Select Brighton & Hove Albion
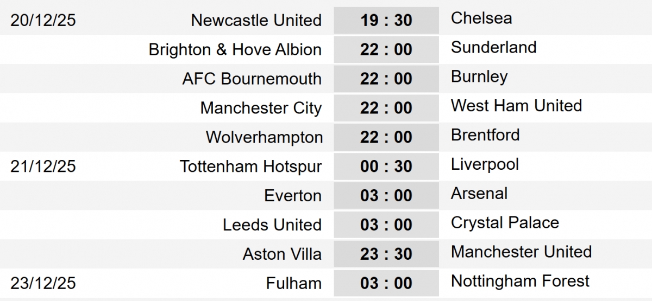The height and width of the screenshot is (301, 652). (235, 50)
